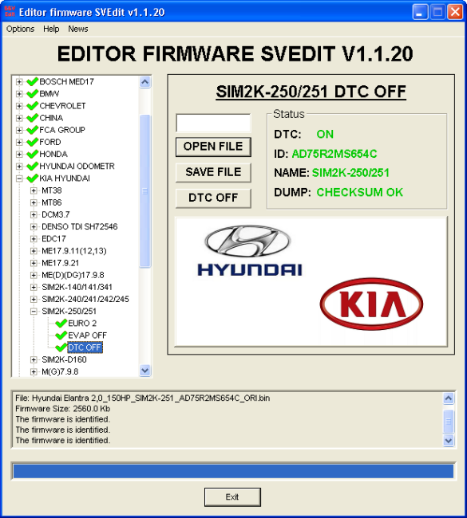Close the SVEdit window

455,12
